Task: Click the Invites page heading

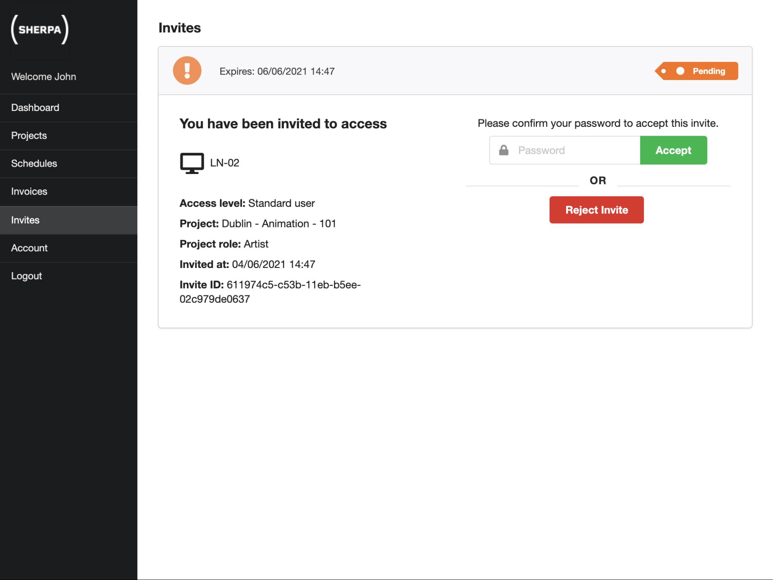Action: (x=179, y=28)
